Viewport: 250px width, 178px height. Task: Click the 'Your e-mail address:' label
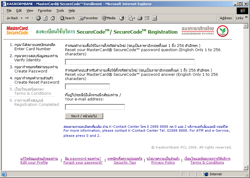84,99
